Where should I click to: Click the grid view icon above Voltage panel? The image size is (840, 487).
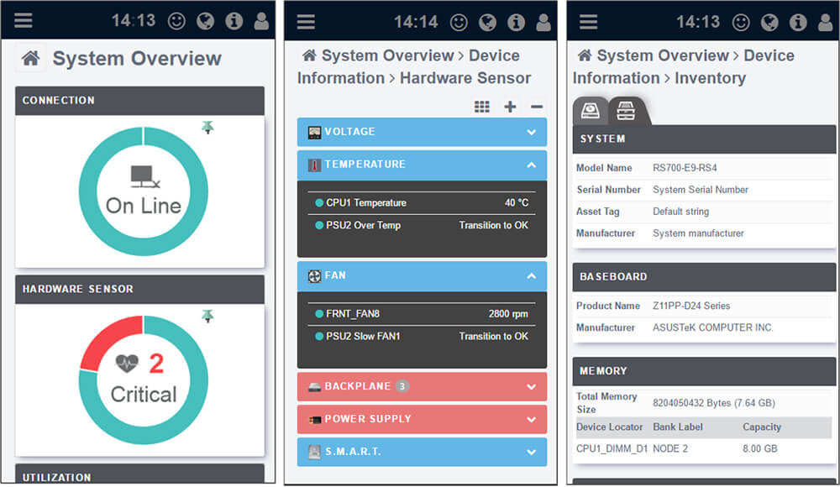(x=481, y=106)
